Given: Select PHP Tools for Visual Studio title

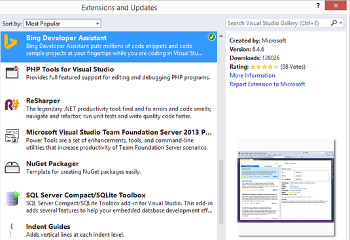Looking at the screenshot, I should pyautogui.click(x=70, y=69).
